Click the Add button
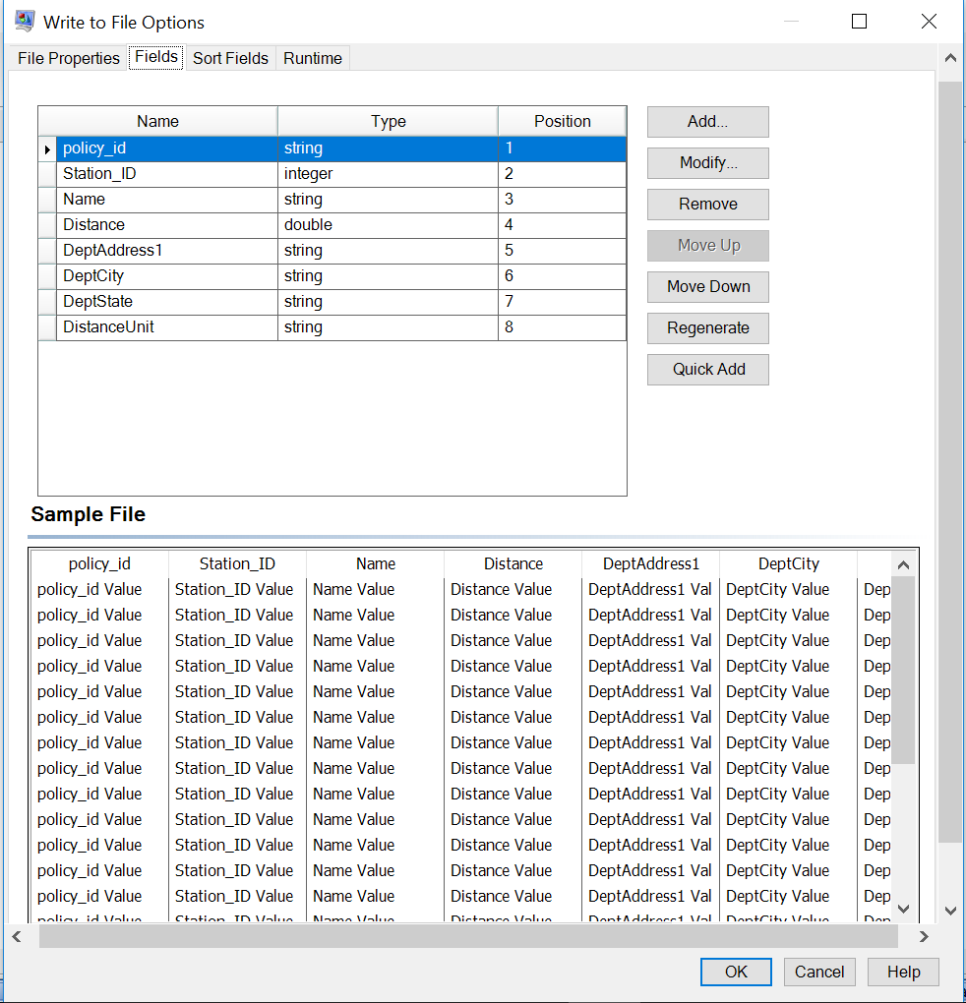This screenshot has height=1003, width=966. (707, 122)
